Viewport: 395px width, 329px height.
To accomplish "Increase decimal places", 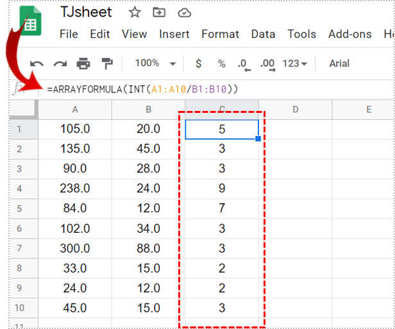I will [267, 63].
